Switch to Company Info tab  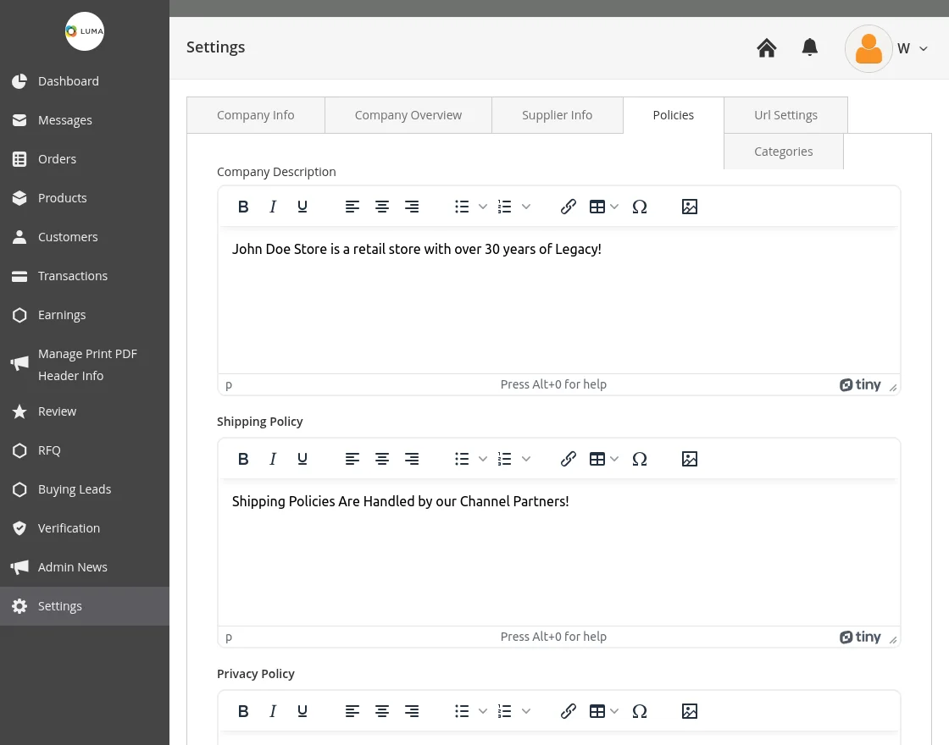click(255, 115)
